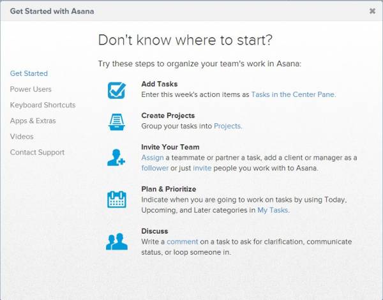Click the Create Projects file drawer icon
Screen dimensions: 383x300
coord(117,122)
